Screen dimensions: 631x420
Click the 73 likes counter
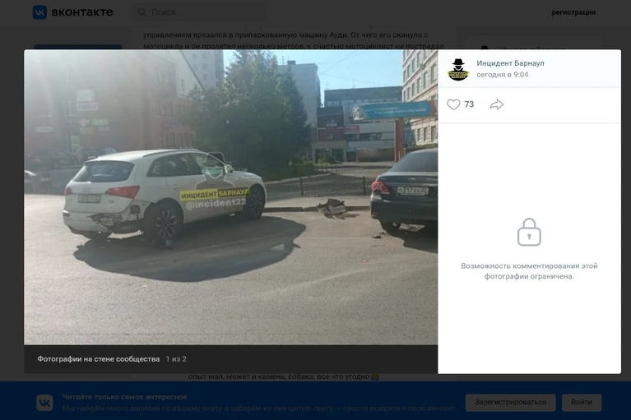coord(469,104)
